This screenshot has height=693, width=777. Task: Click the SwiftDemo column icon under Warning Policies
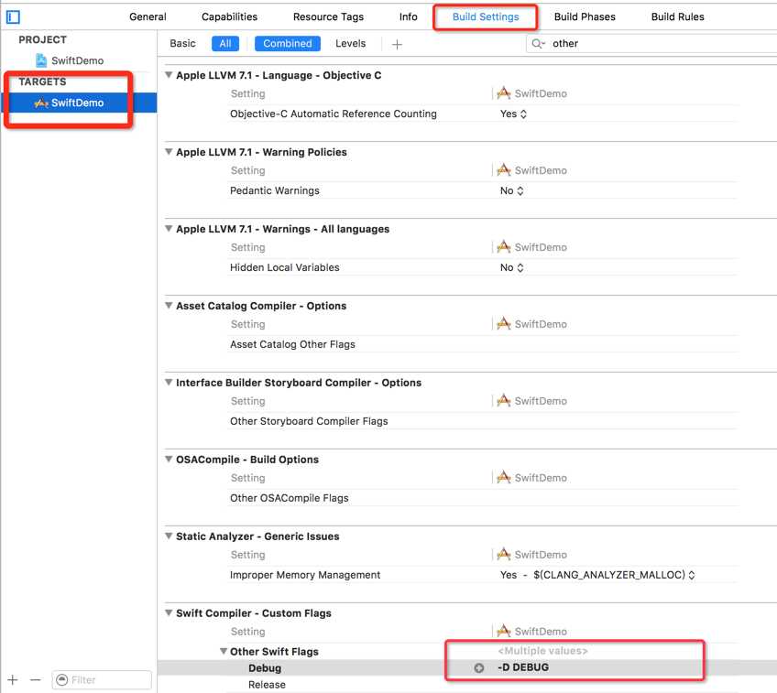(x=503, y=169)
